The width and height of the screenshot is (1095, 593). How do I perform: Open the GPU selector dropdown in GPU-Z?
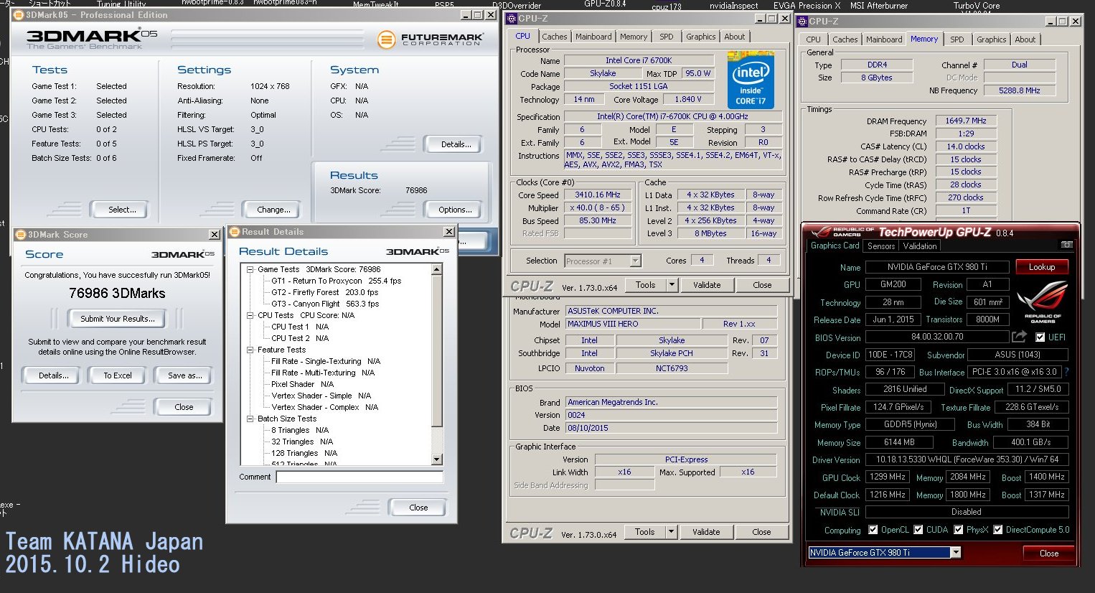tap(956, 553)
